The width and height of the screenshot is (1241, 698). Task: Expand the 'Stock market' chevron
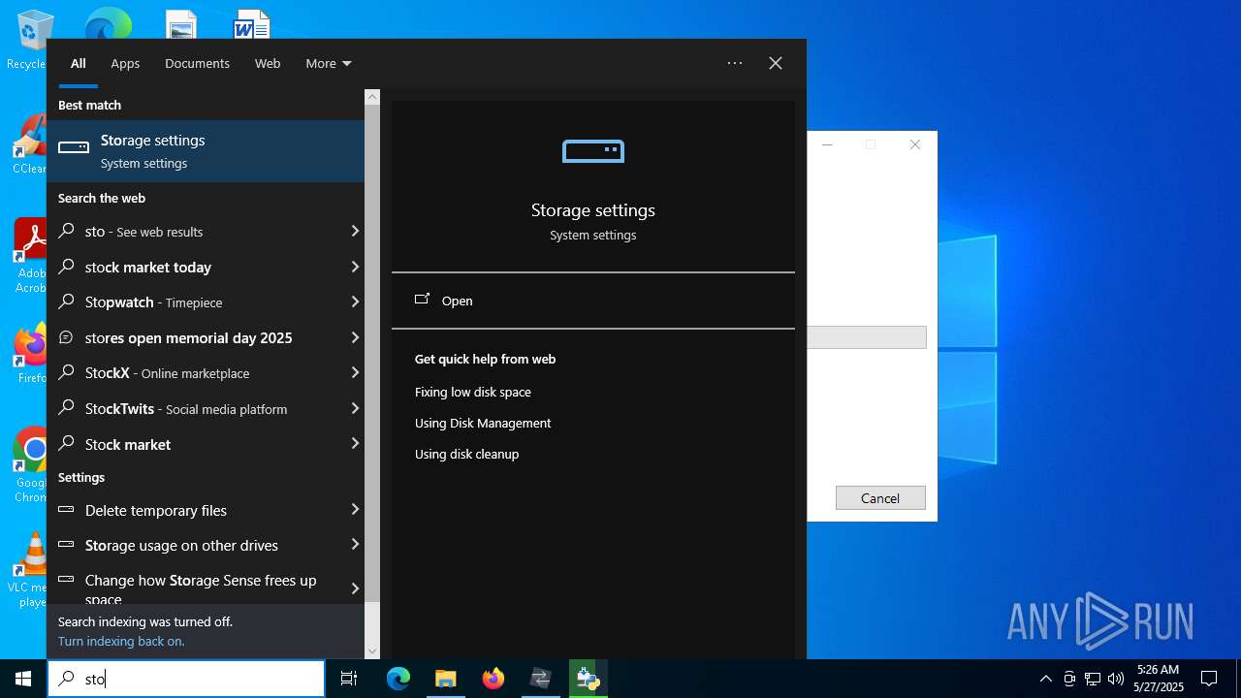[355, 443]
